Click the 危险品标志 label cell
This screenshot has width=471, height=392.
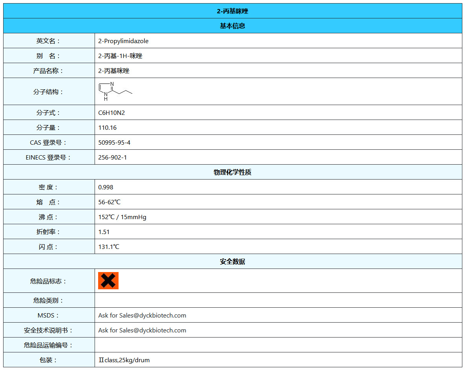pos(49,281)
